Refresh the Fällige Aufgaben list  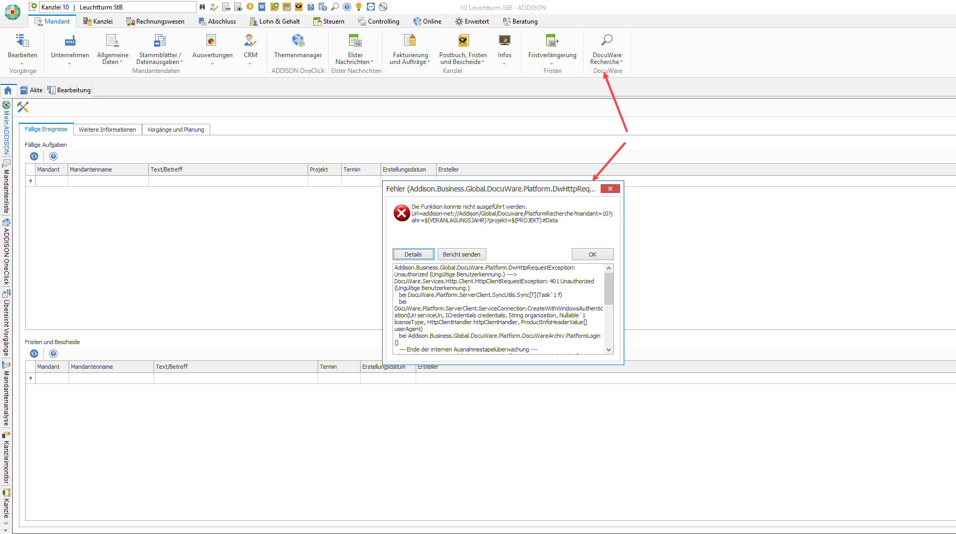pos(34,156)
